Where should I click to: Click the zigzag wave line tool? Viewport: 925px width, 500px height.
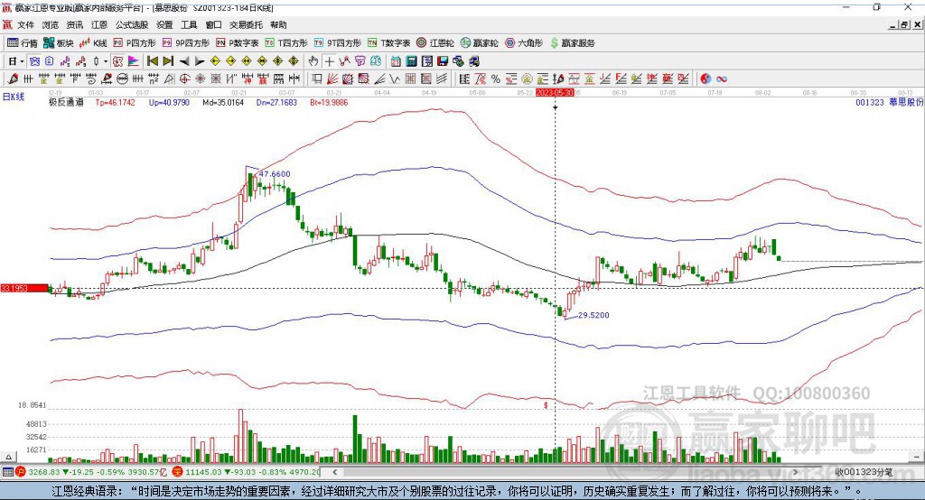(395, 79)
